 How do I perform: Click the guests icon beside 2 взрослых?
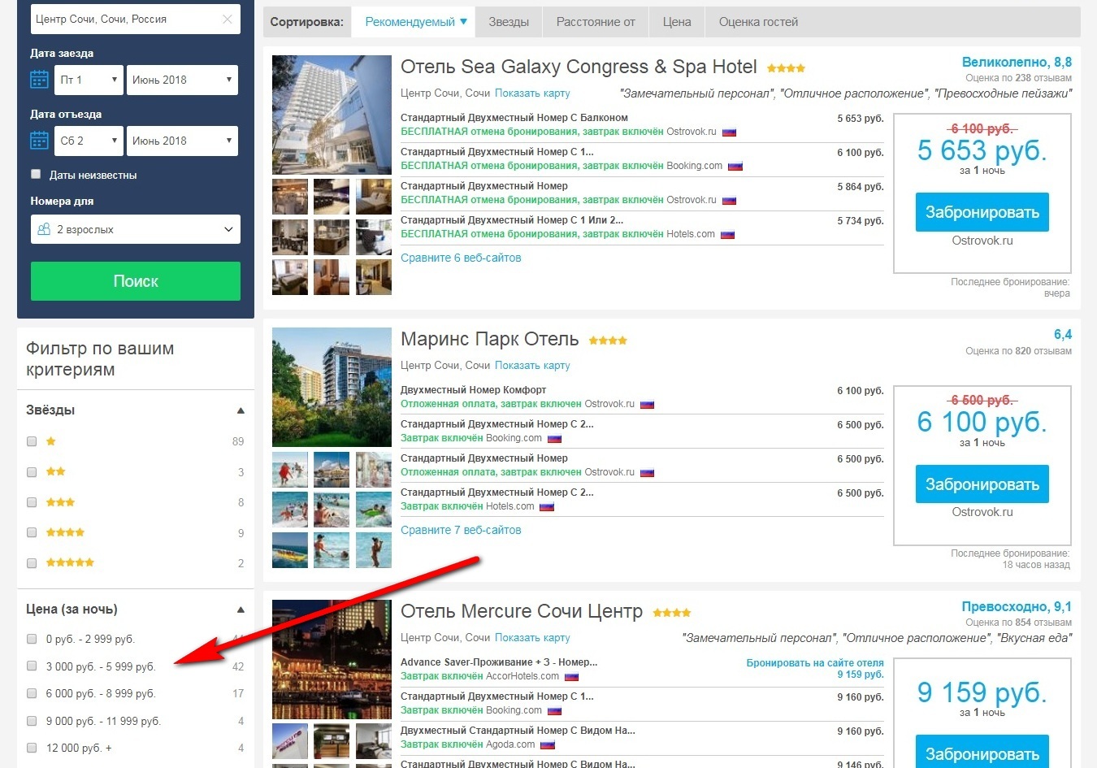point(44,229)
